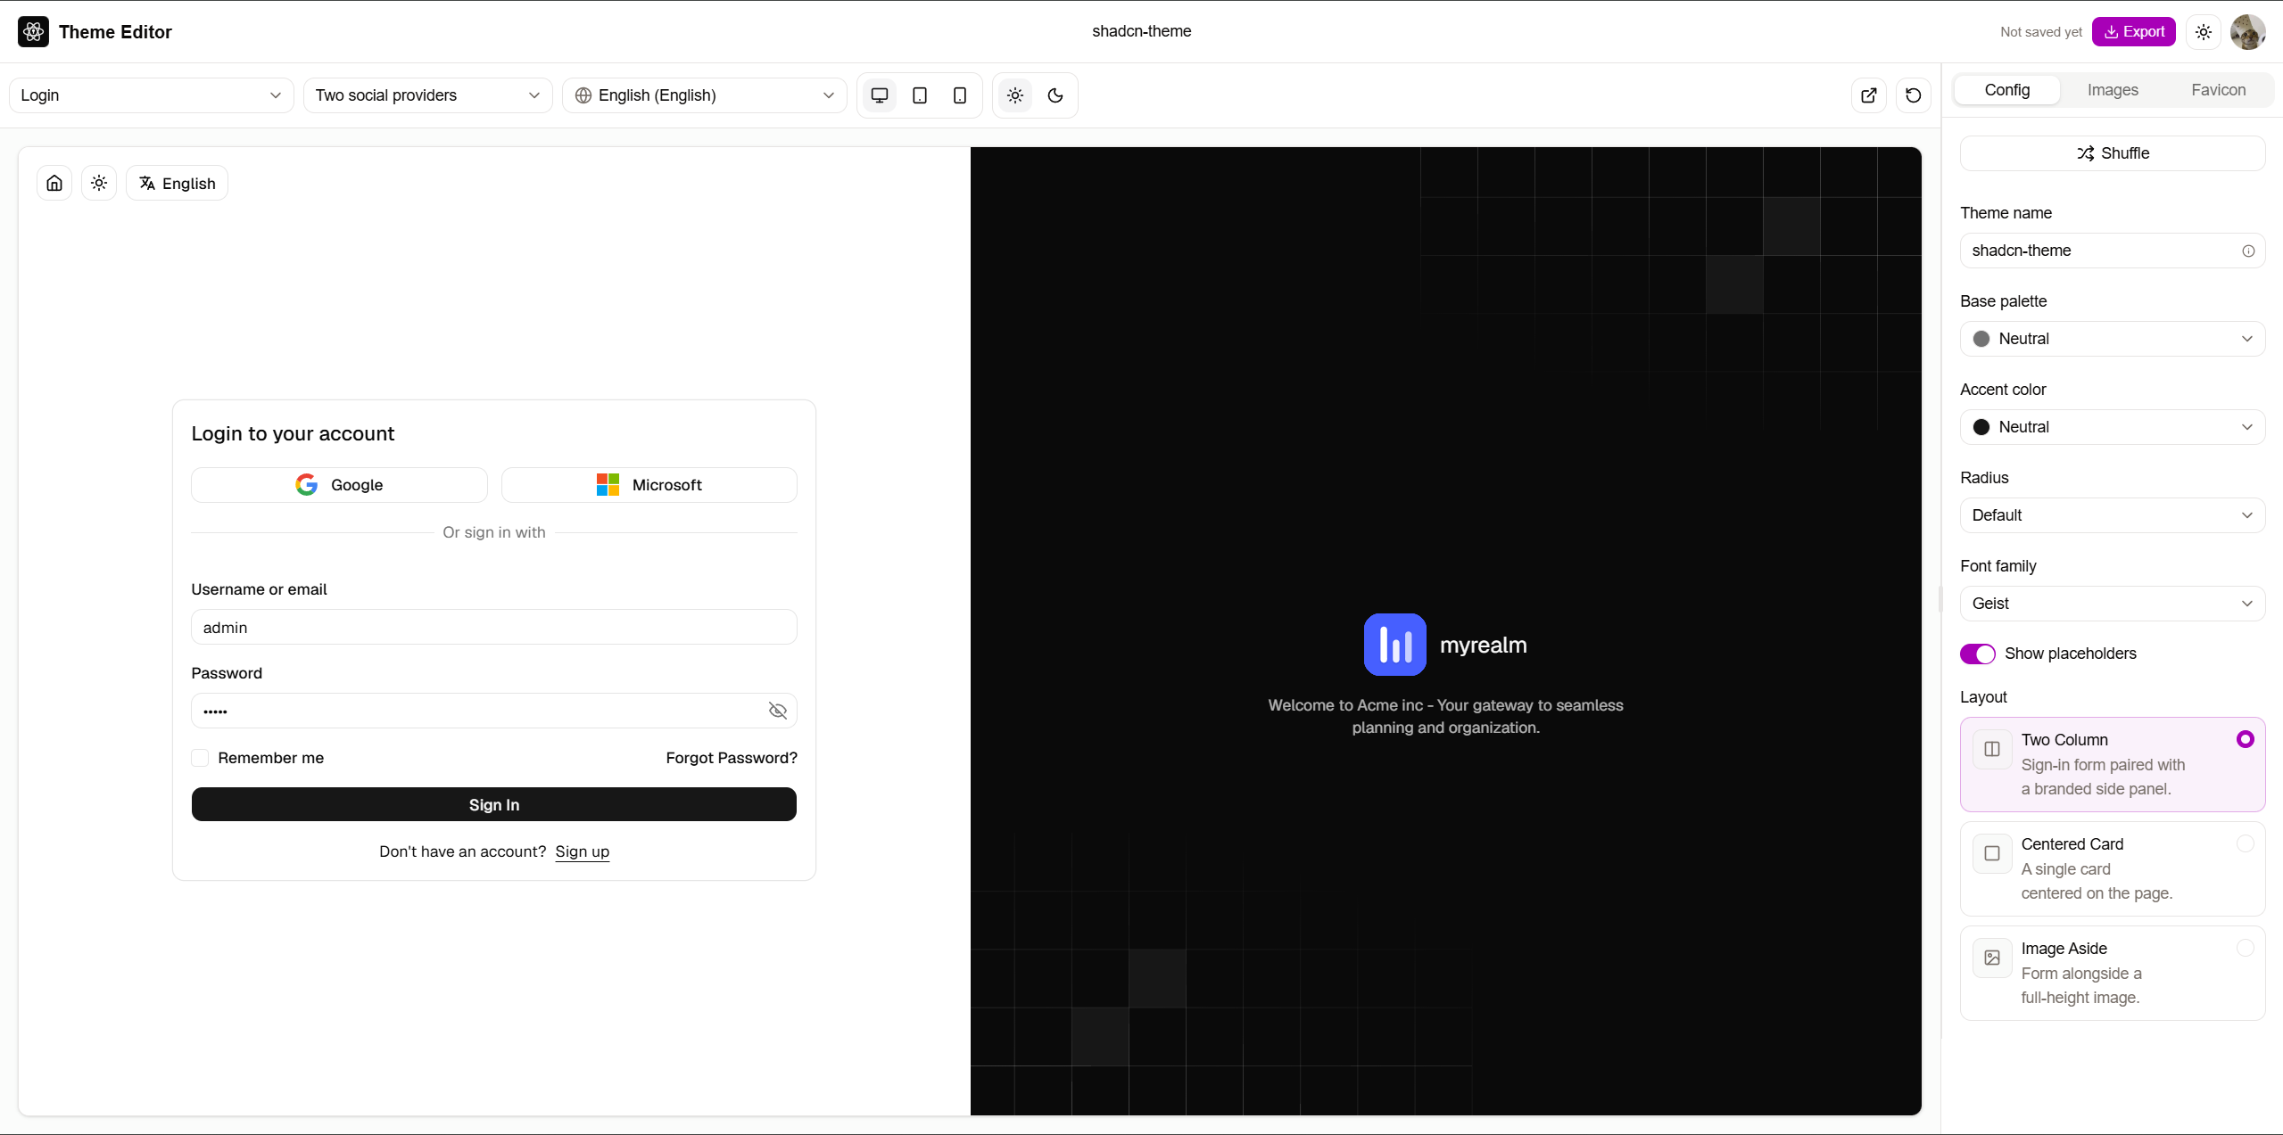Switch to desktop preview device

[x=880, y=95]
